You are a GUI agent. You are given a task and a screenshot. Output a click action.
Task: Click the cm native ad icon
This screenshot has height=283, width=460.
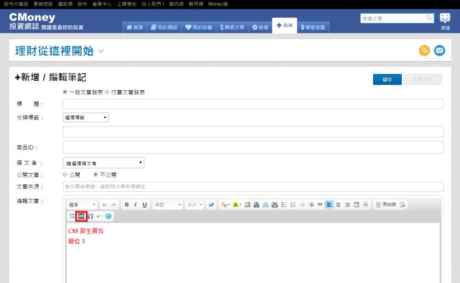(x=81, y=216)
